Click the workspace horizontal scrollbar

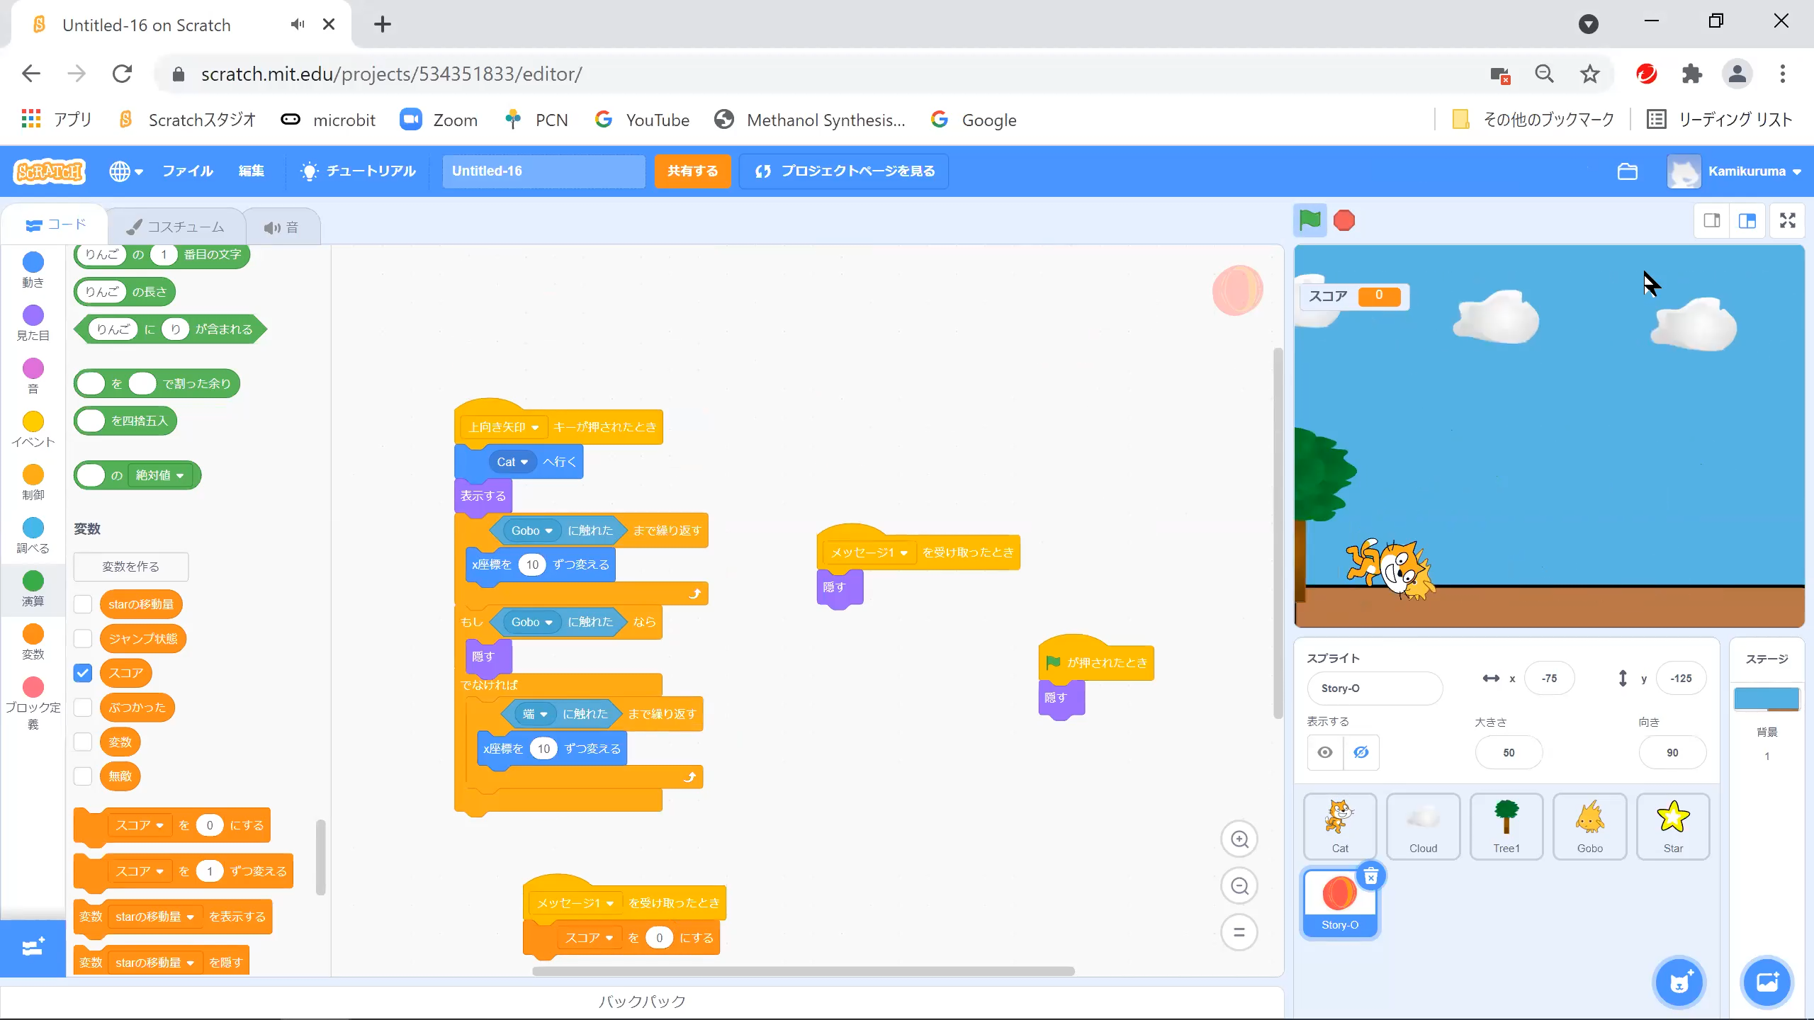point(804,971)
